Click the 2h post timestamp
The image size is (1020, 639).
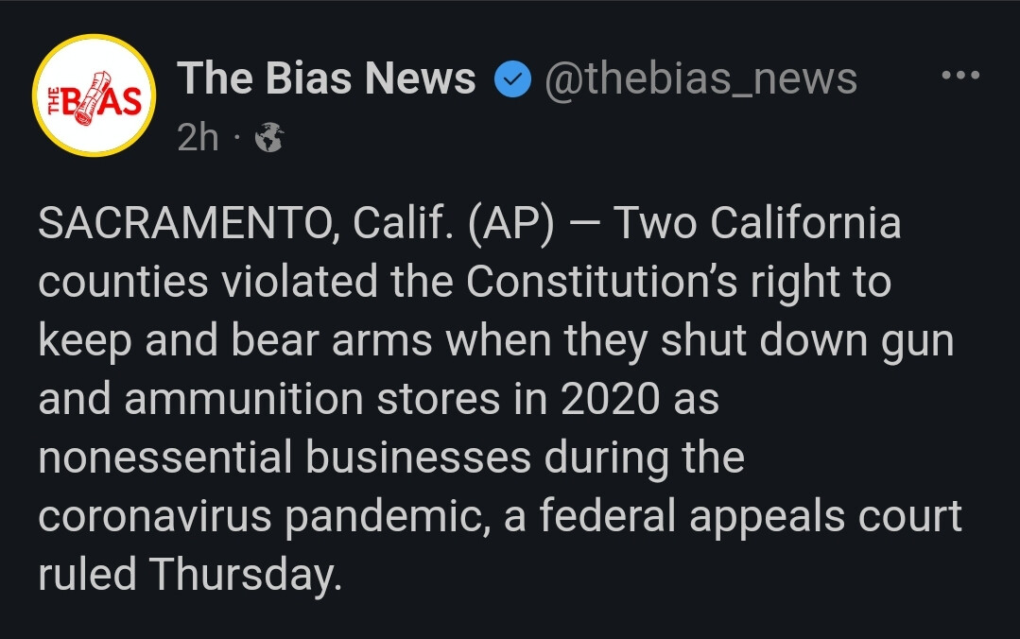click(198, 139)
